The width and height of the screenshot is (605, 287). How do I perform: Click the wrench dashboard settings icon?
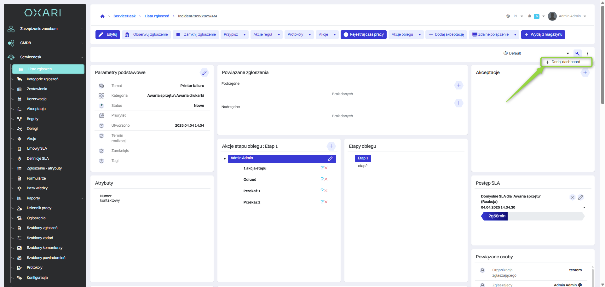[577, 53]
